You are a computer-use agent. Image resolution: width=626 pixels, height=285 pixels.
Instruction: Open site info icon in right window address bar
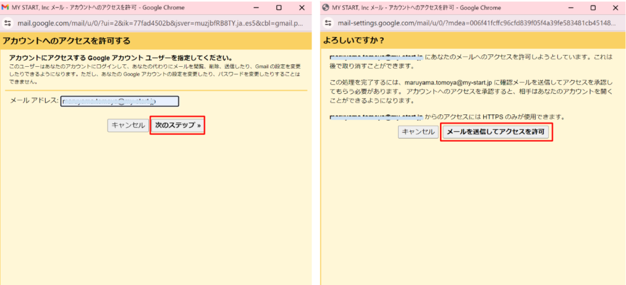tap(328, 22)
